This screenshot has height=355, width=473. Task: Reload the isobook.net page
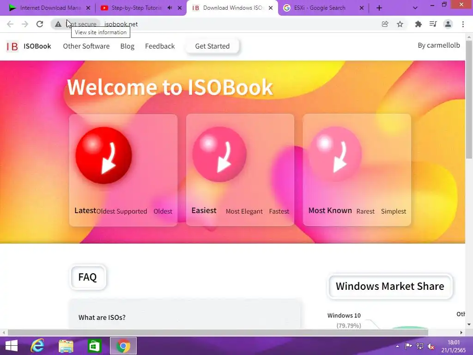40,24
